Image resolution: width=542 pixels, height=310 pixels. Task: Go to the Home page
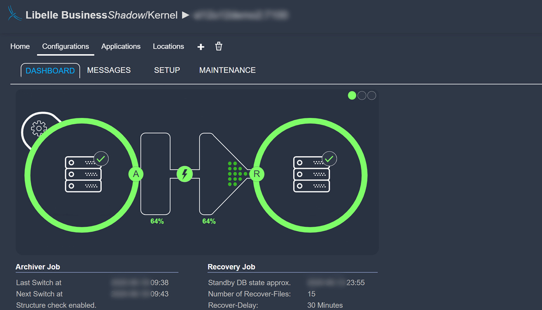click(x=20, y=46)
